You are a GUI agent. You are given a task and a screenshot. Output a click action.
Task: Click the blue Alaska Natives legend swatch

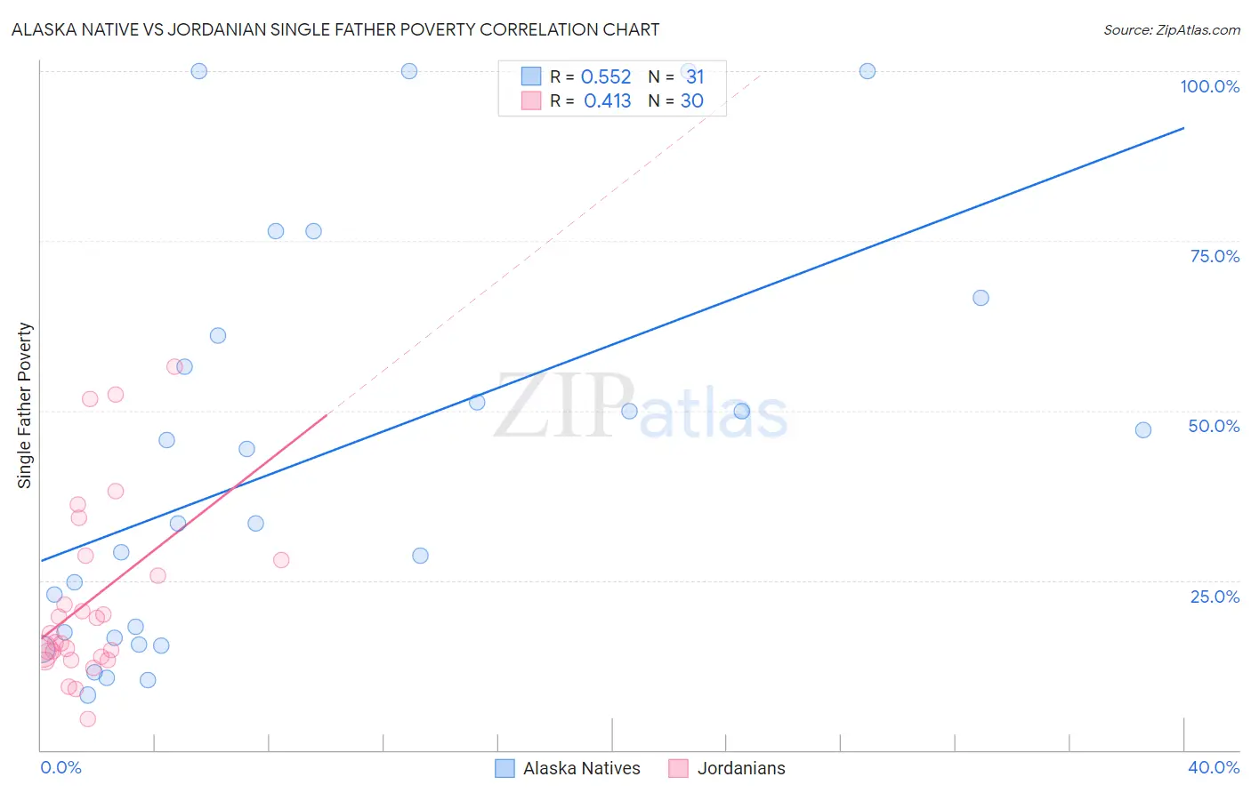(x=504, y=768)
